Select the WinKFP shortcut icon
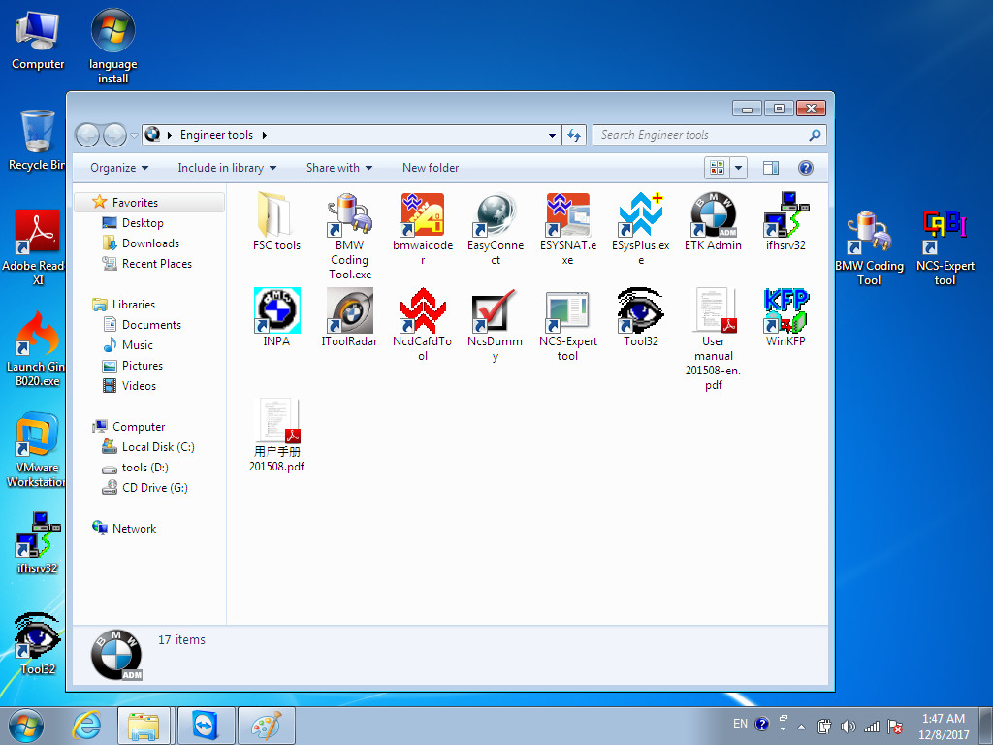This screenshot has width=993, height=745. tap(785, 310)
